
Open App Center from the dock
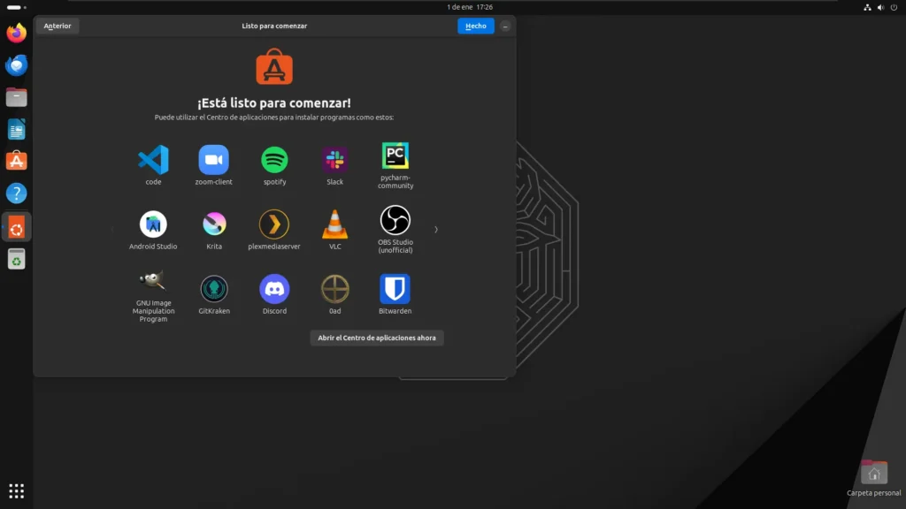point(16,161)
